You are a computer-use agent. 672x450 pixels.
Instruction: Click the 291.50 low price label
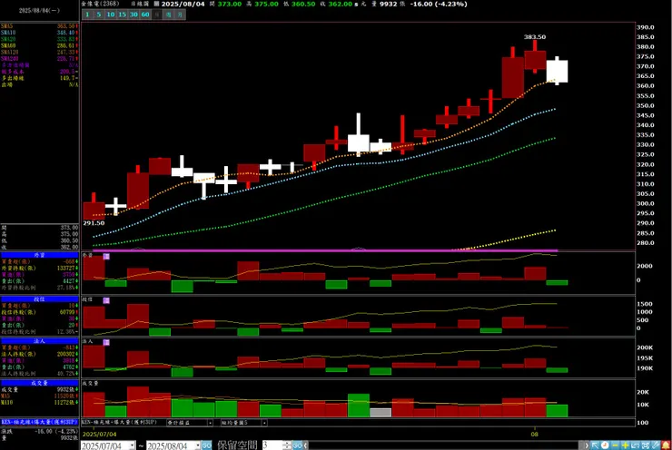pos(94,223)
